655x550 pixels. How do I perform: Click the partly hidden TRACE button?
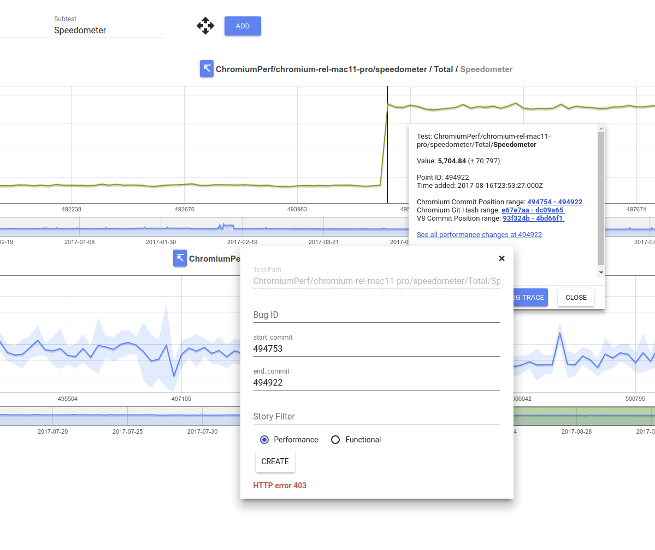click(x=530, y=297)
